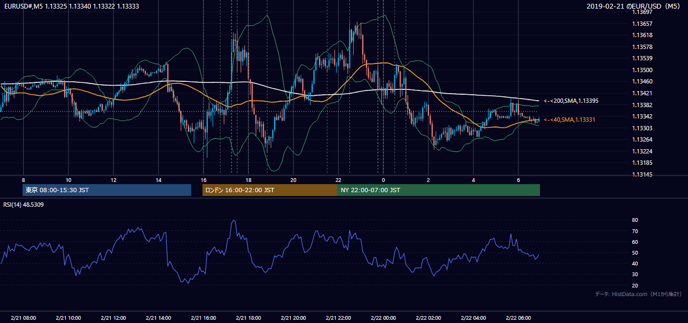Click the ロンドン 16:00-22:00 JST session bar
The width and height of the screenshot is (688, 323).
[x=270, y=190]
